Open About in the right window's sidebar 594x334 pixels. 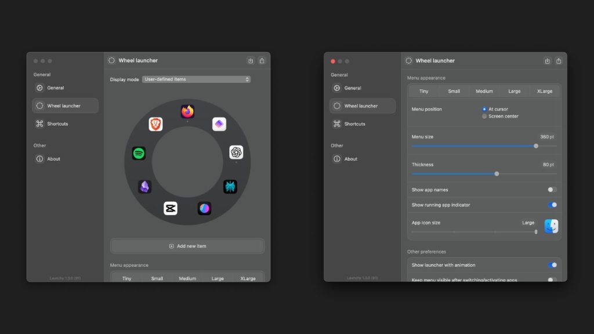pos(350,159)
